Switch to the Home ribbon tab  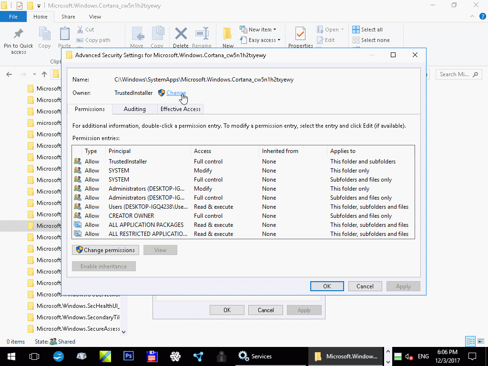point(41,17)
